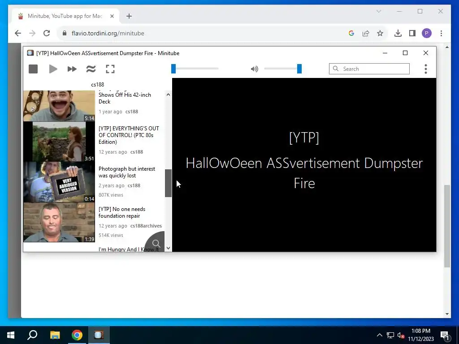Toggle Minitube fullscreen mode icon
This screenshot has height=344, width=459.
point(110,69)
